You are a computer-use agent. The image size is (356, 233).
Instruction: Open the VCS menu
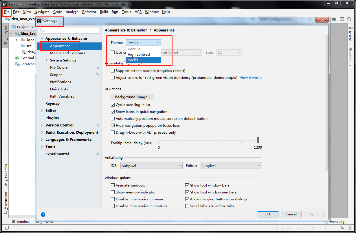pos(138,12)
